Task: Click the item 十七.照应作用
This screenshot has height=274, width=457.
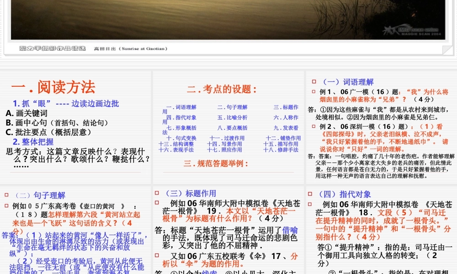Action: point(224,150)
